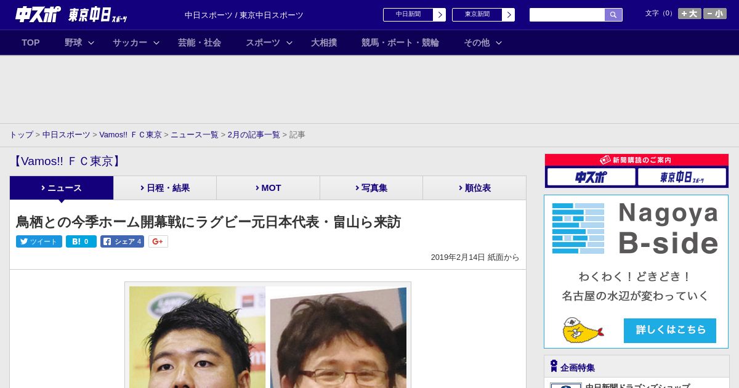This screenshot has width=739, height=388.
Task: Click 中スポ subscription banner button
Action: point(591,177)
